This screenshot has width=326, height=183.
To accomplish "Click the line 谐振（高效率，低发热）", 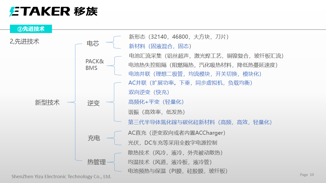I will [157, 112].
